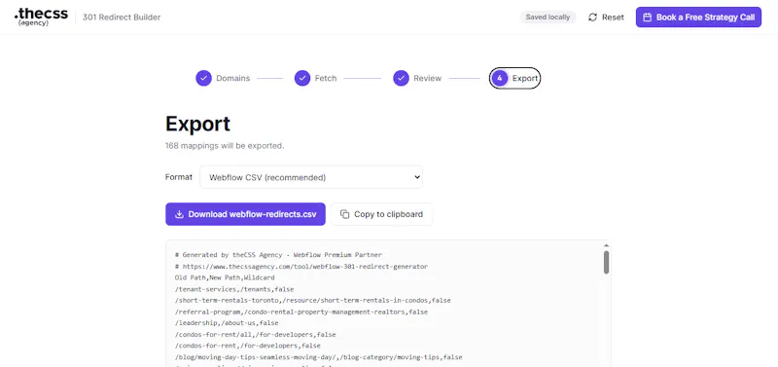Image resolution: width=778 pixels, height=367 pixels.
Task: Click the code preview scrollbar thumb
Action: tap(606, 262)
